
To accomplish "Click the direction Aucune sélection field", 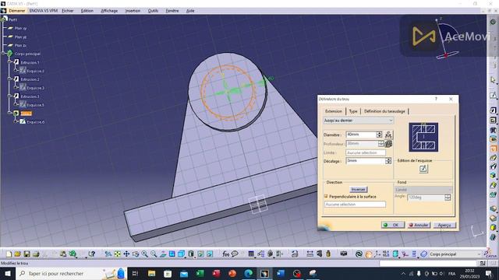I will click(356, 205).
